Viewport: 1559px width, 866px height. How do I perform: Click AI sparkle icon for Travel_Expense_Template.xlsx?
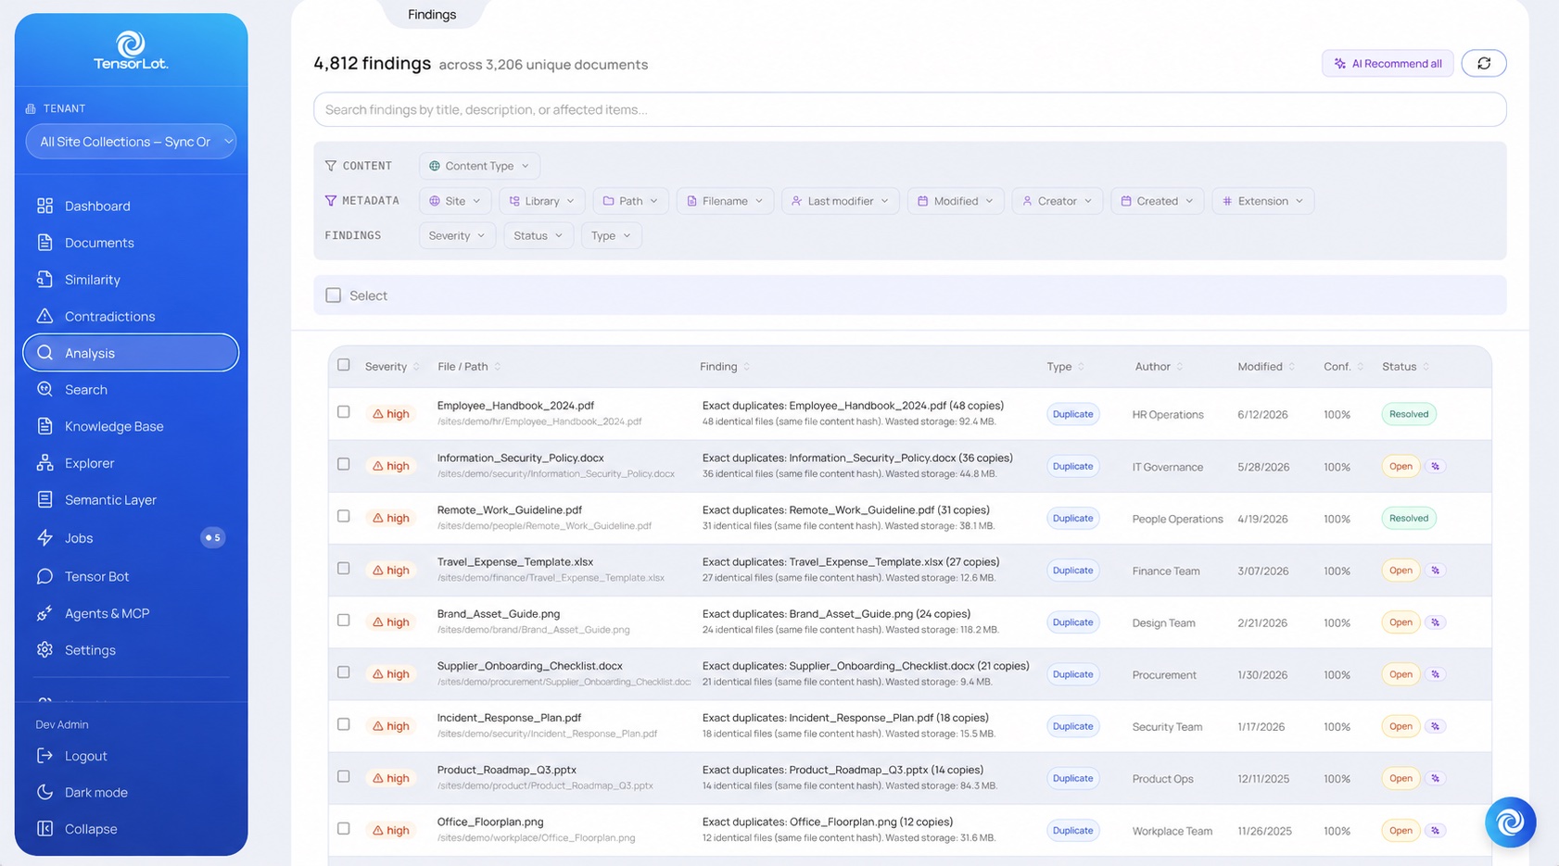(x=1435, y=571)
